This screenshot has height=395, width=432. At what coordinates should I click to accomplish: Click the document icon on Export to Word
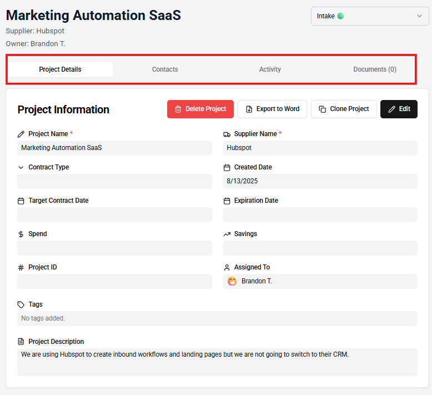coord(249,109)
